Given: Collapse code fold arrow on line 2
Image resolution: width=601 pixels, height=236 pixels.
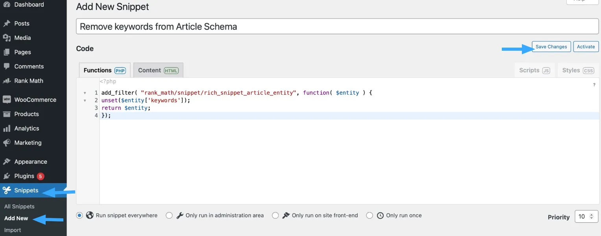Looking at the screenshot, I should (85, 101).
